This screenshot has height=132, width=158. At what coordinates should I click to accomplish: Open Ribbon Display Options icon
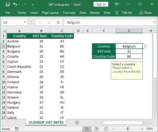click(x=116, y=4)
